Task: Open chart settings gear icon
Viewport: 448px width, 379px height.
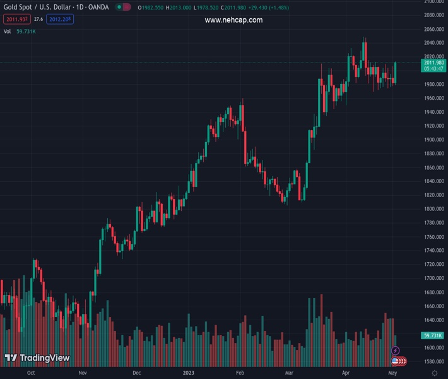Action: (x=434, y=373)
